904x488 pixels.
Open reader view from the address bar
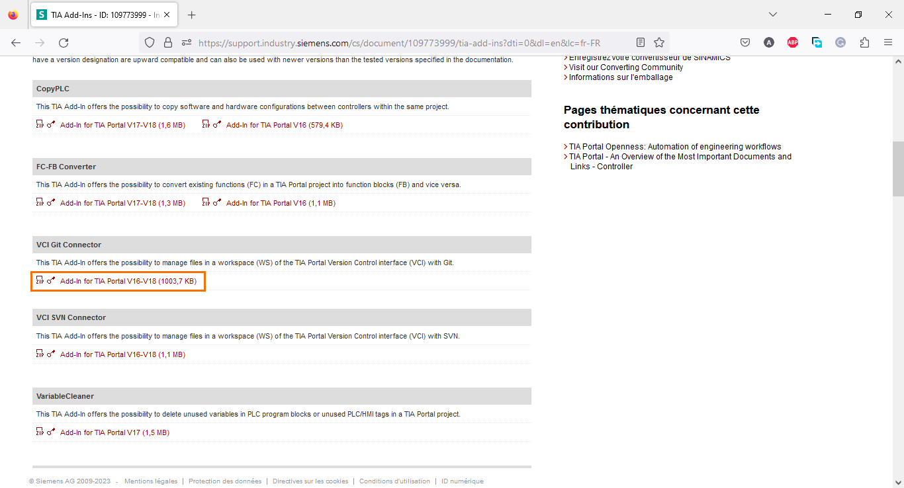coord(640,42)
